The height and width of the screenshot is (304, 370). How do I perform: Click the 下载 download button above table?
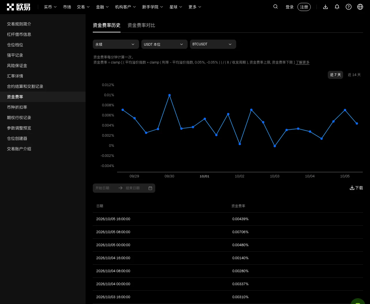click(356, 188)
